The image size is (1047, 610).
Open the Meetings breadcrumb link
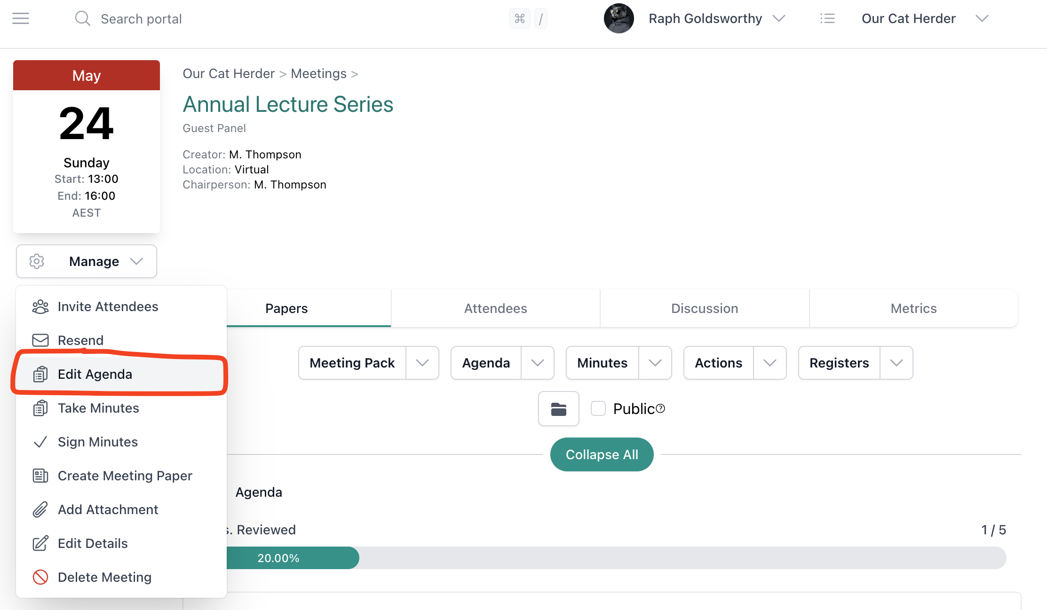[318, 73]
